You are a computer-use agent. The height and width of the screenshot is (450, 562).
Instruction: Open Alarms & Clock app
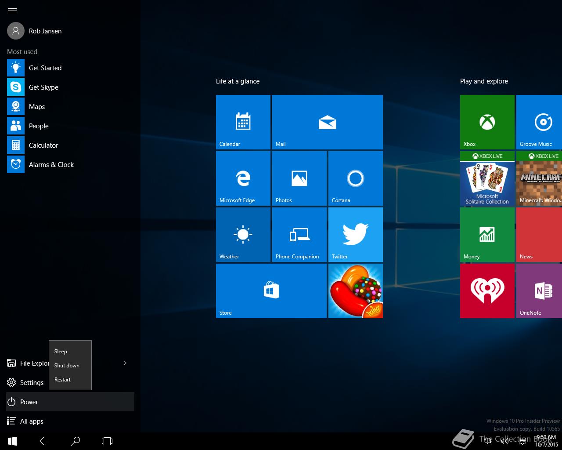pos(70,164)
